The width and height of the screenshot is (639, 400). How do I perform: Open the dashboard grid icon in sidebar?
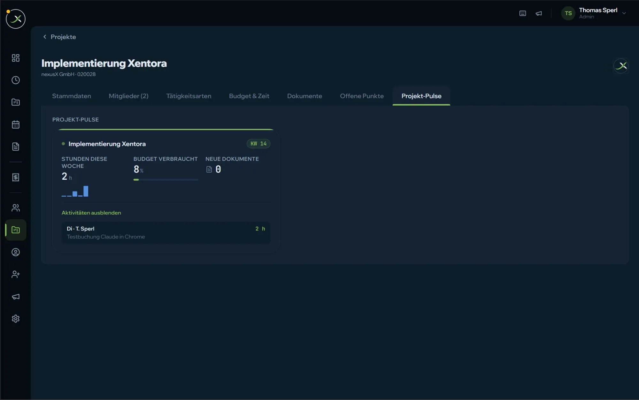pos(16,58)
